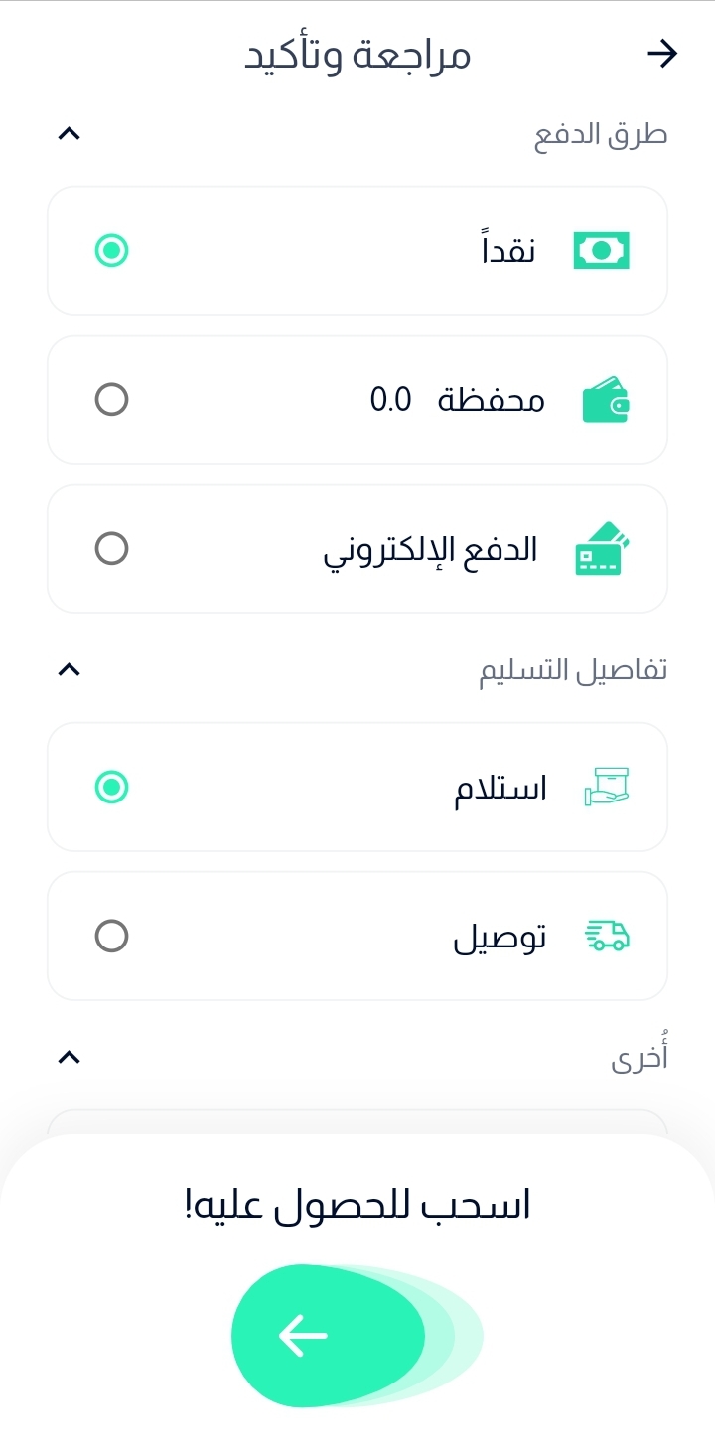The height and width of the screenshot is (1456, 715).
Task: Click the الدفع الإلكتروني option label
Action: (x=430, y=551)
